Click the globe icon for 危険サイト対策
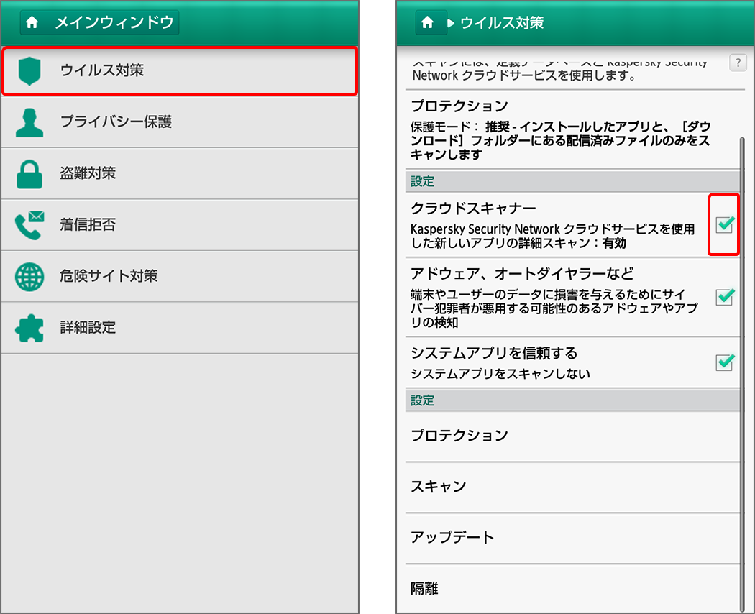This screenshot has width=755, height=614. click(x=29, y=276)
